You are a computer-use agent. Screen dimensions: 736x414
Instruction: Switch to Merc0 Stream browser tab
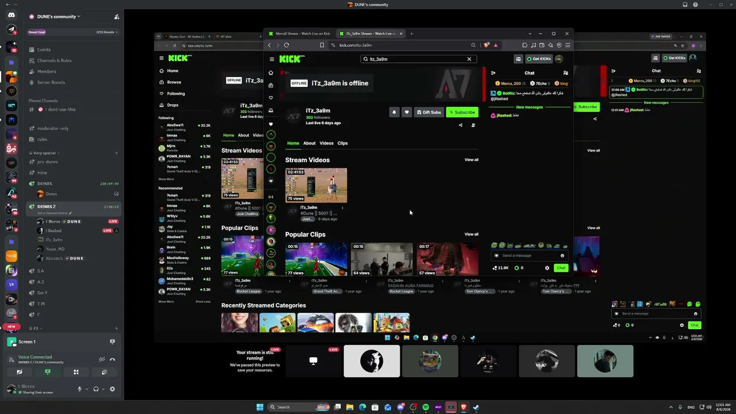coord(299,33)
